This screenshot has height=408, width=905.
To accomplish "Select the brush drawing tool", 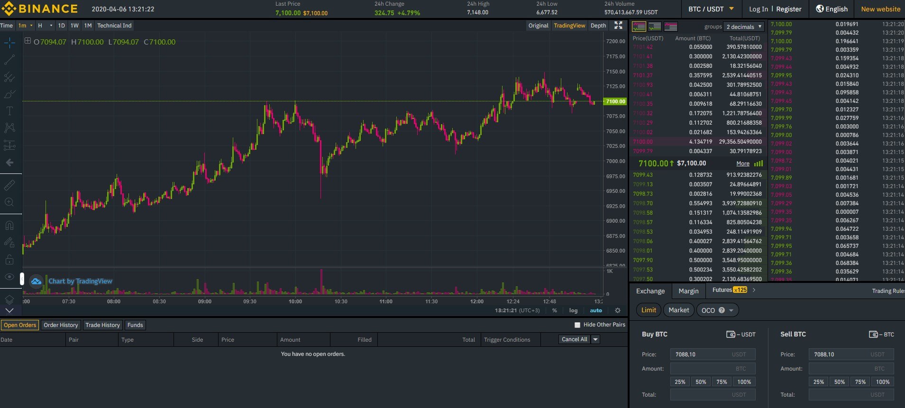I will pyautogui.click(x=9, y=94).
